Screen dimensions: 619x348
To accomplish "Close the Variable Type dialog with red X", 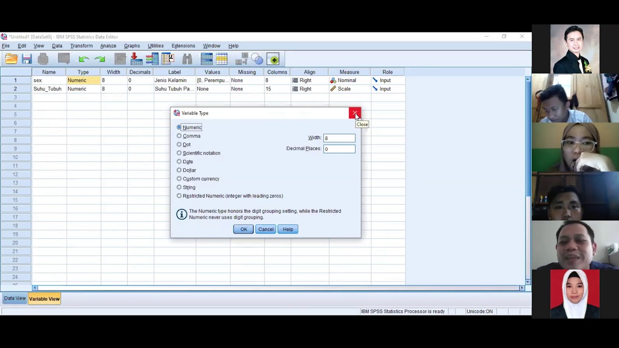I will (x=355, y=113).
